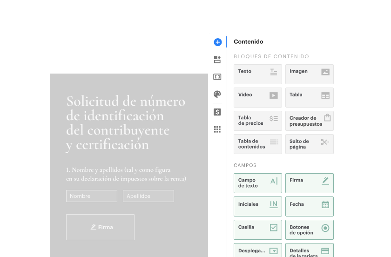
Task: Add a Vídeo content block
Action: 258,97
